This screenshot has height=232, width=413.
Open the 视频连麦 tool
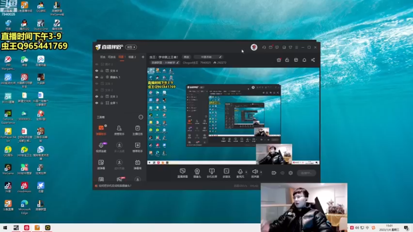pyautogui.click(x=101, y=147)
